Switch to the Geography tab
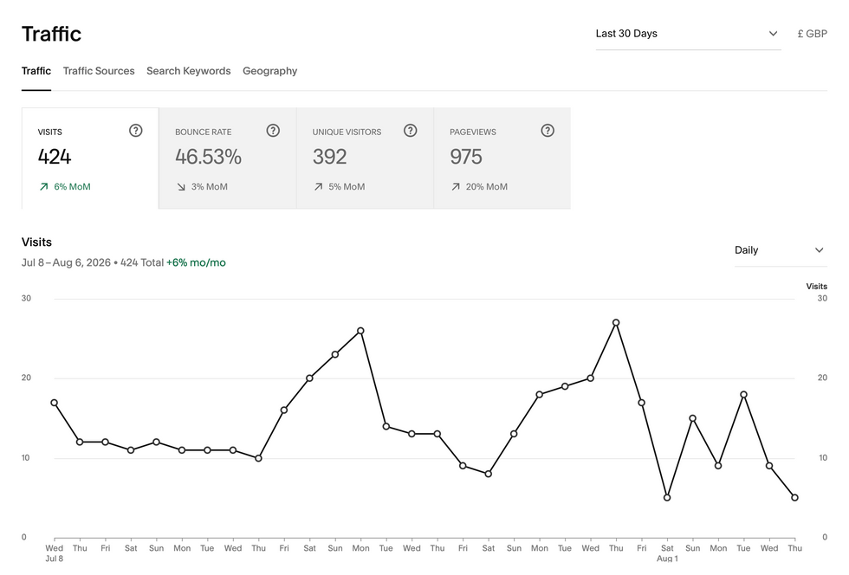Image resolution: width=849 pixels, height=575 pixels. click(x=269, y=71)
